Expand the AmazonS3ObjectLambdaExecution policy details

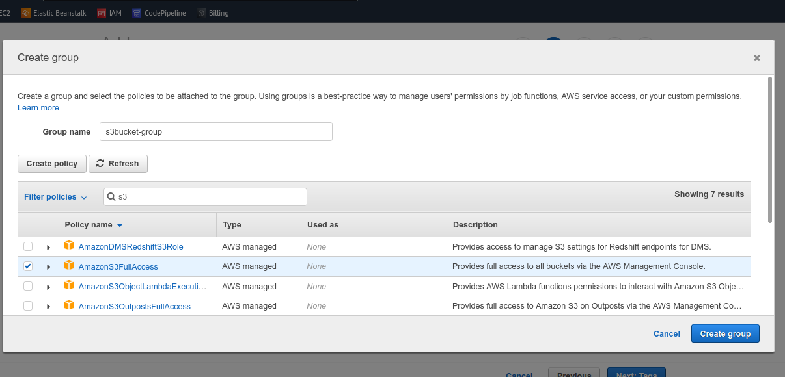49,287
